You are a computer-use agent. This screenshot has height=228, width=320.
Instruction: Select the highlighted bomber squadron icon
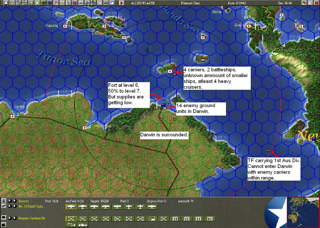point(71,207)
